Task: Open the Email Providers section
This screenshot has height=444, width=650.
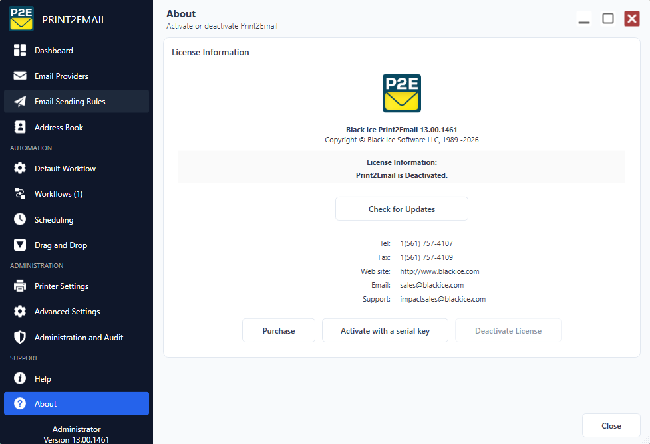Action: pyautogui.click(x=77, y=76)
